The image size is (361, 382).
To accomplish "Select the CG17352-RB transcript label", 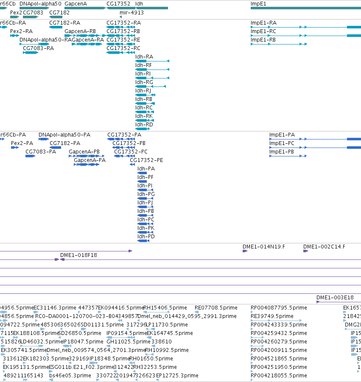I will [x=123, y=31].
